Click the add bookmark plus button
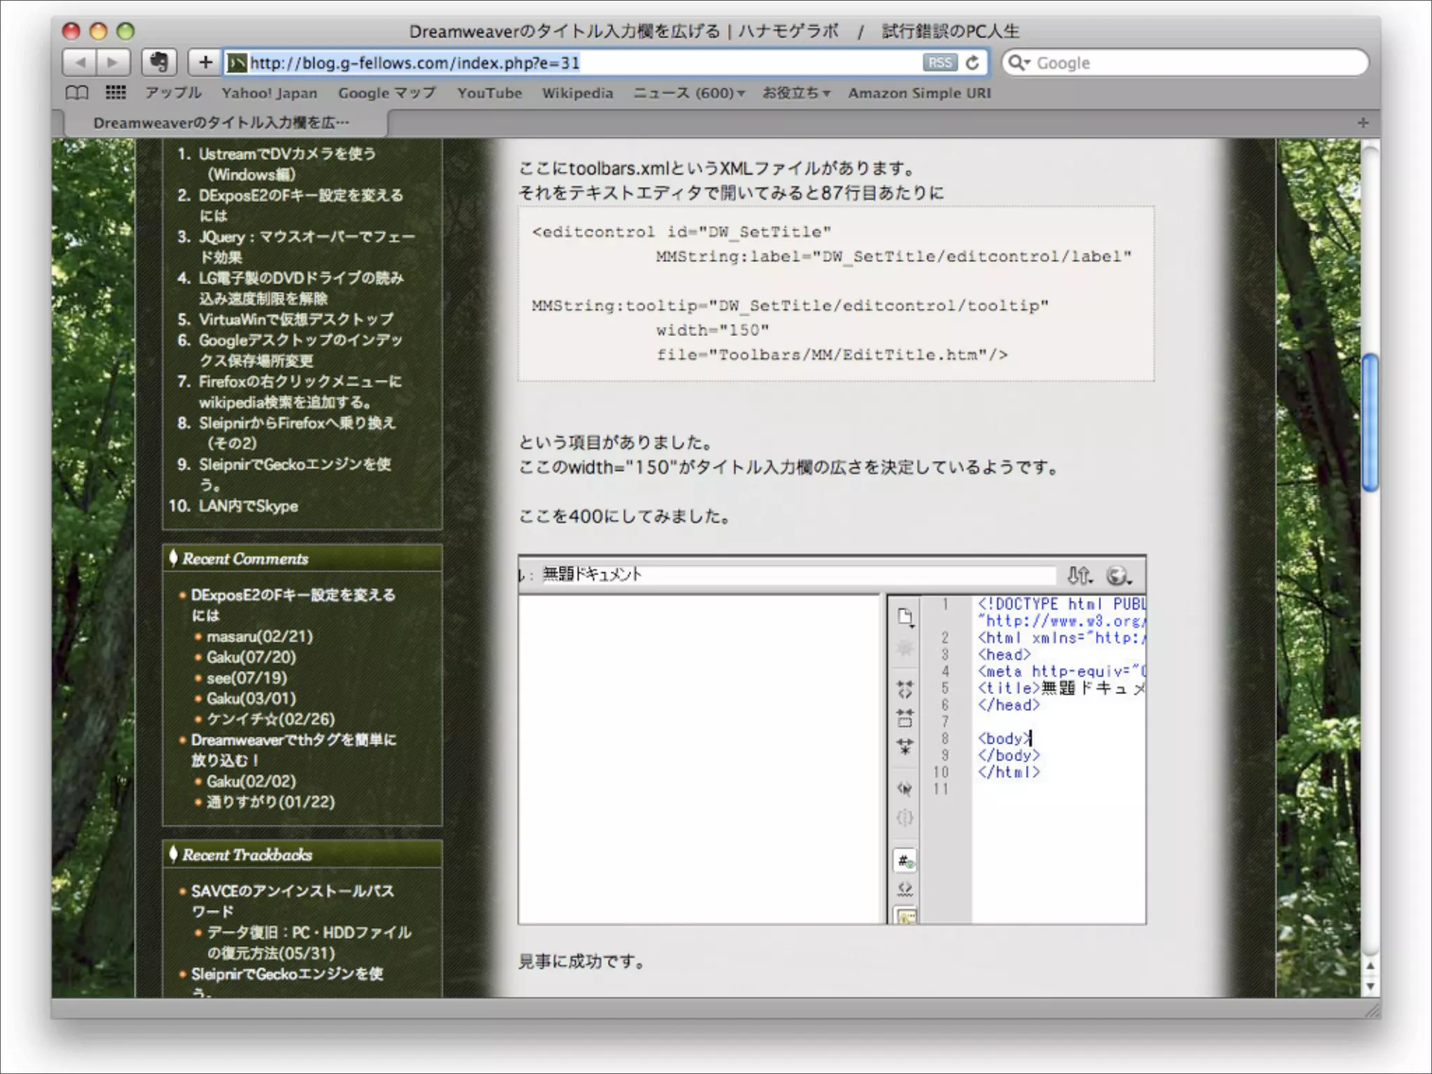 (x=205, y=63)
